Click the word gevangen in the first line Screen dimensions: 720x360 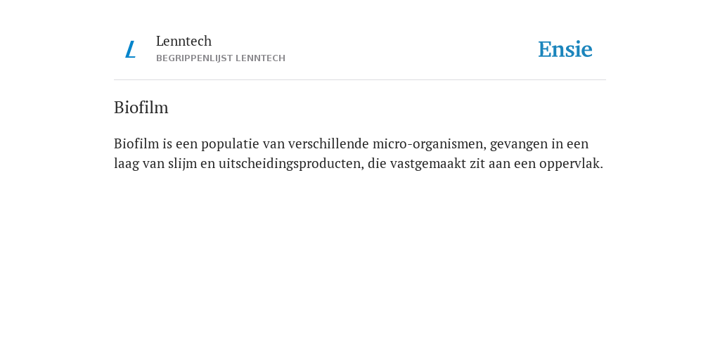tap(519, 144)
